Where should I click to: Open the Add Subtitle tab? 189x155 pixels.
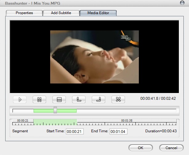(61, 13)
